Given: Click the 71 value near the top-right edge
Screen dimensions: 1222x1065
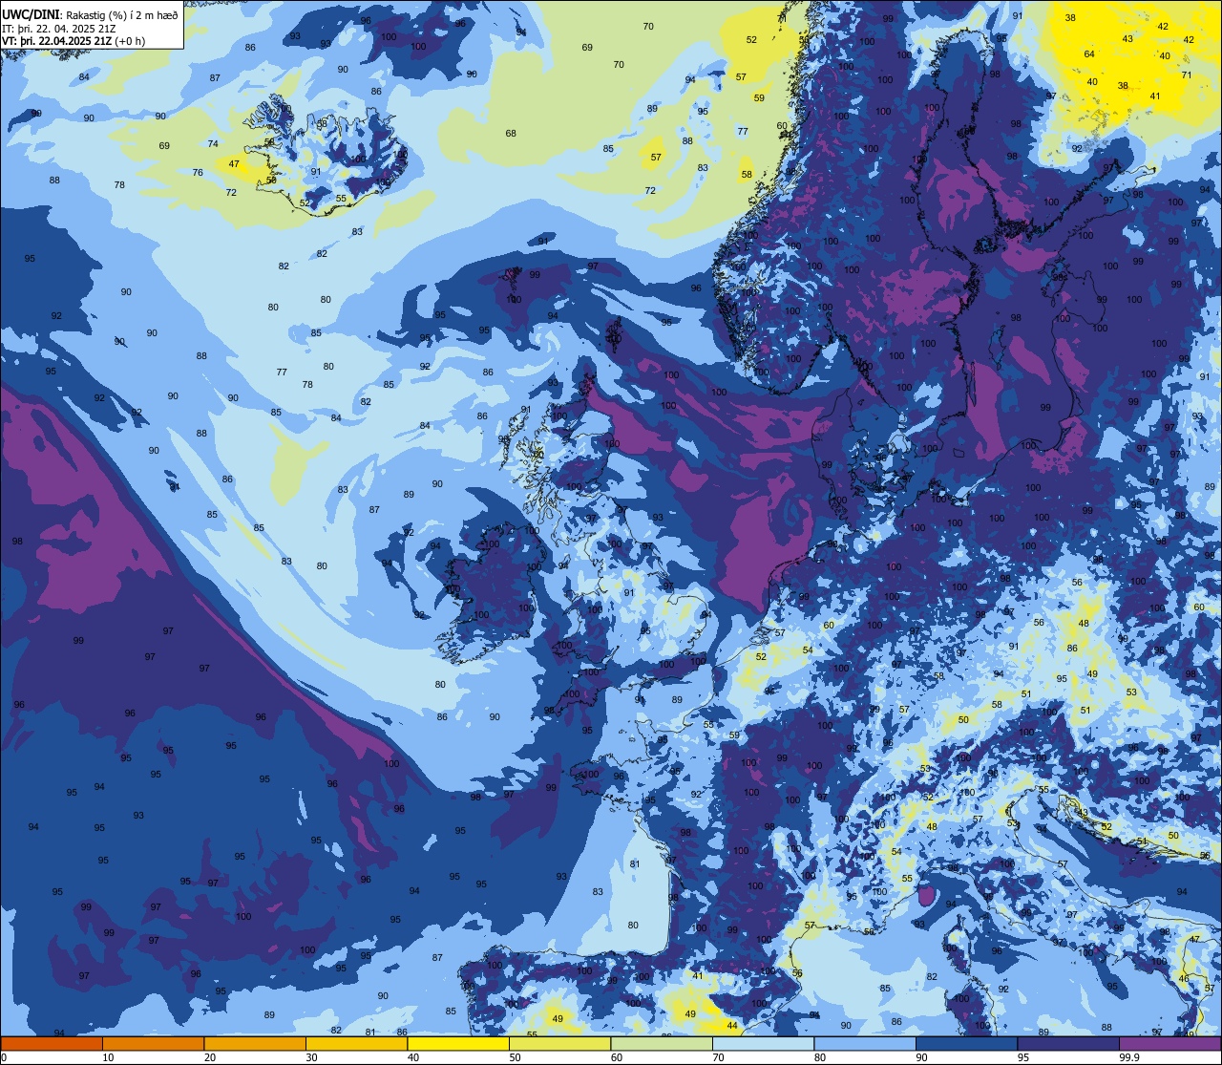Looking at the screenshot, I should coord(1187,75).
